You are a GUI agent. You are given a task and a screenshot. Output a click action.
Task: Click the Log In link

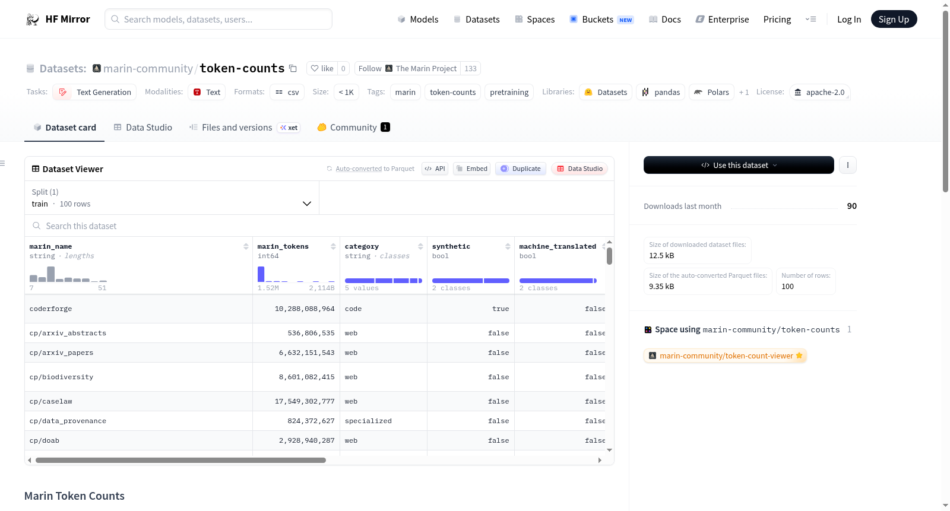coord(849,20)
